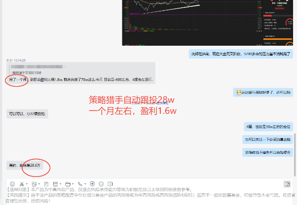Click the chat window vertical scrollbar
The image size is (297, 205).
[x=295, y=147]
